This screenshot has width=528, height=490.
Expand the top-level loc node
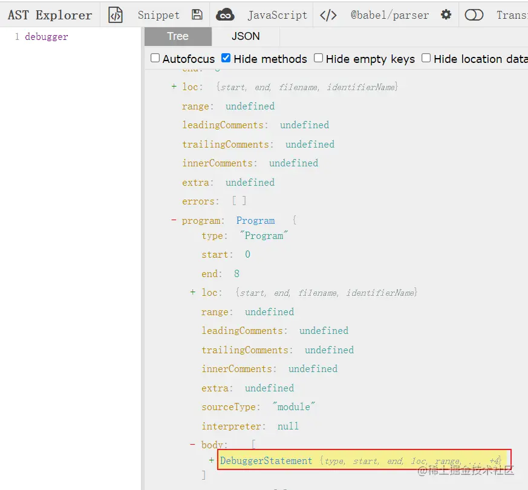pos(174,87)
